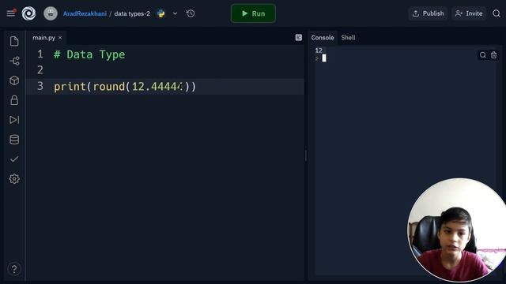The height and width of the screenshot is (284, 506).
Task: Open the Debugger sidebar icon
Action: [14, 120]
